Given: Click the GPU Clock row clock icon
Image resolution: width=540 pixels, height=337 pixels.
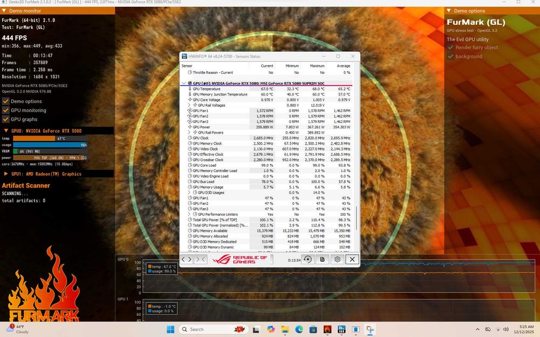Looking at the screenshot, I should click(x=190, y=138).
